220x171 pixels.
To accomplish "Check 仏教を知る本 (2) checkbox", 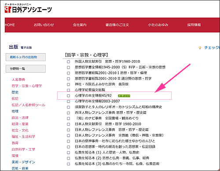I will 68,158.
